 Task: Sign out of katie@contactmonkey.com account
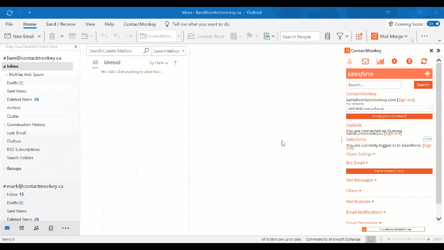point(406,100)
